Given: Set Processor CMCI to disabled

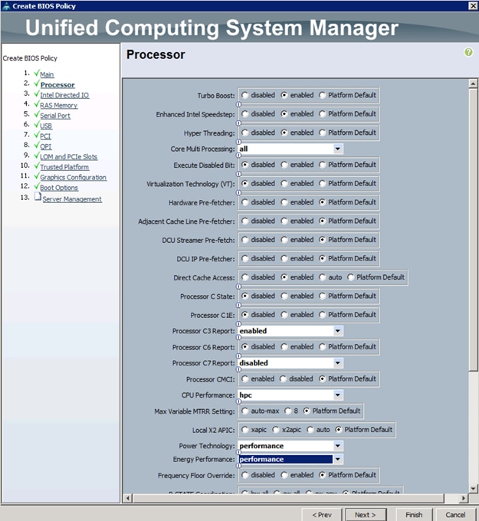Looking at the screenshot, I should (284, 379).
